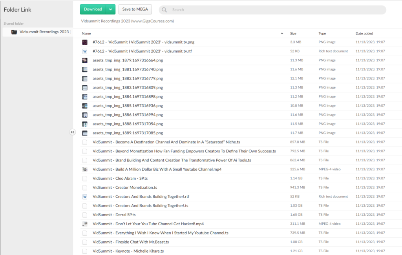Click the PNG thumbnail for vidsummit.tv.png
Image resolution: width=402 pixels, height=255 pixels.
pos(85,42)
